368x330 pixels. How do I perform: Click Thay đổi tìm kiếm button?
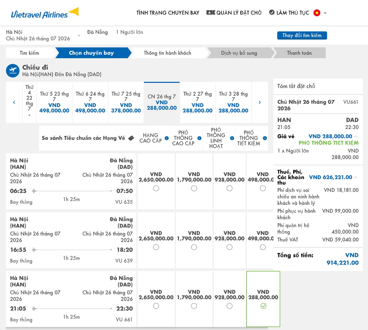pyautogui.click(x=302, y=36)
